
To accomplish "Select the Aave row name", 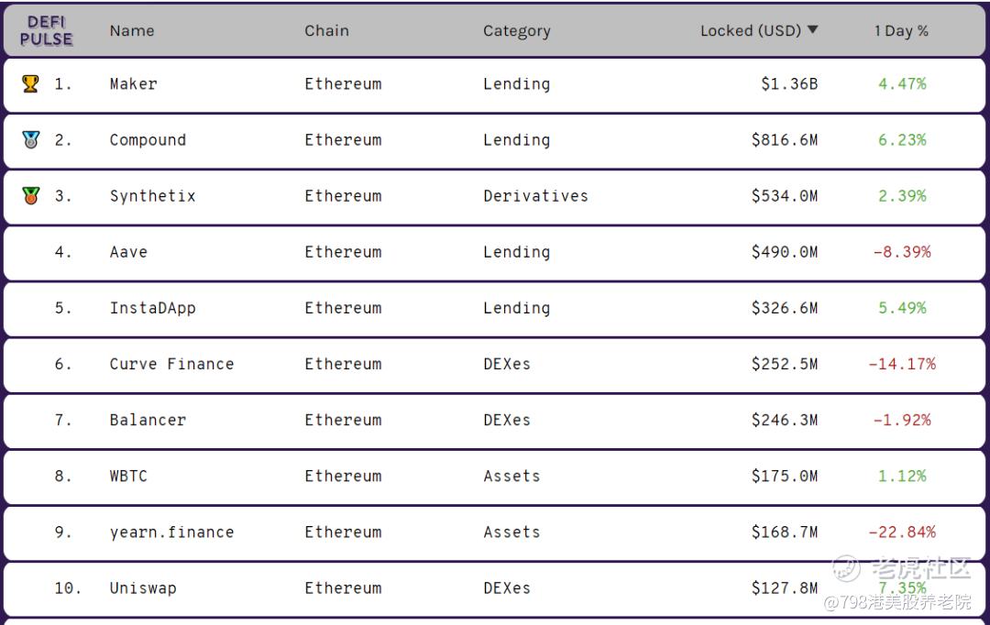I will 128,252.
